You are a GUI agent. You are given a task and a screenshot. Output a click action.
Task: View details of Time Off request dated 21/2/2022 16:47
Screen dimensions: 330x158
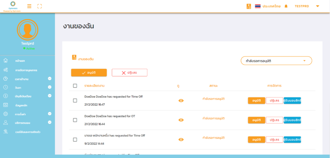(x=181, y=101)
